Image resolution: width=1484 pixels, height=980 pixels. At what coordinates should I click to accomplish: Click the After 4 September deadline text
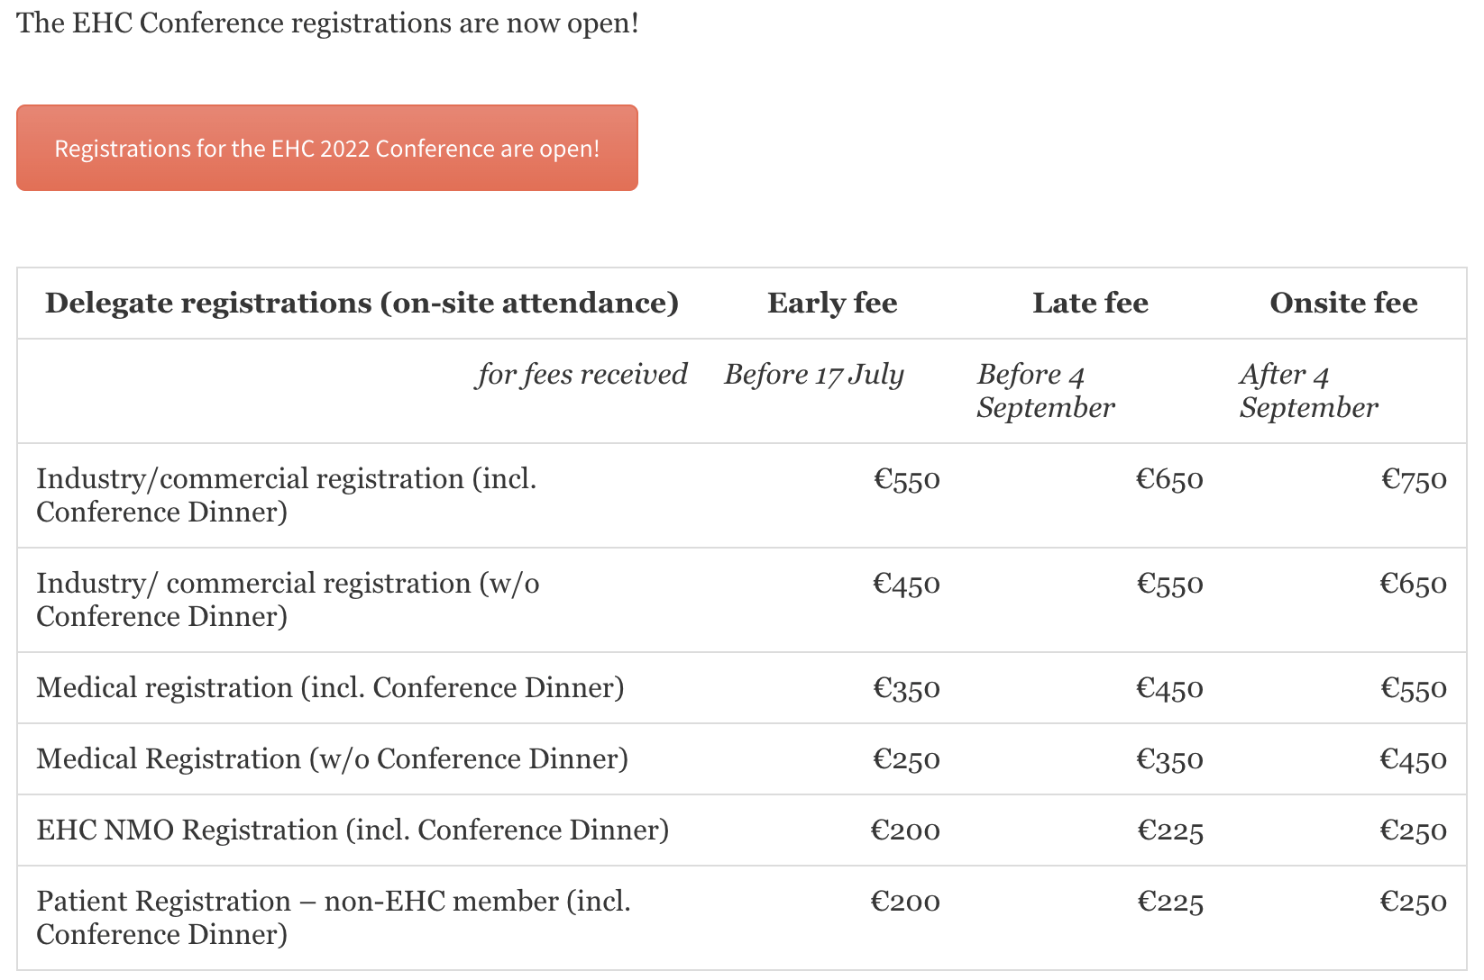(1309, 390)
